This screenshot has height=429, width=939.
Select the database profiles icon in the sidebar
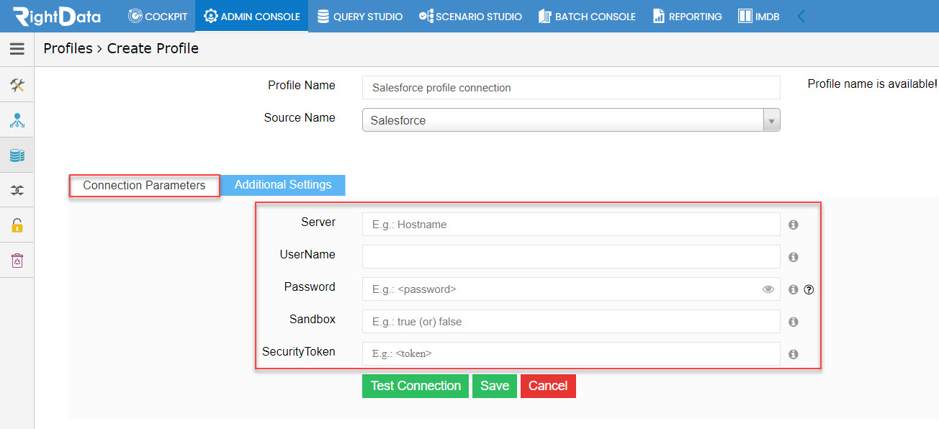[17, 154]
